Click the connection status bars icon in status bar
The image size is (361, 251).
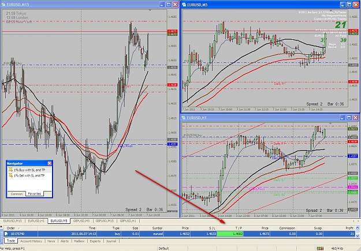(x=320, y=249)
